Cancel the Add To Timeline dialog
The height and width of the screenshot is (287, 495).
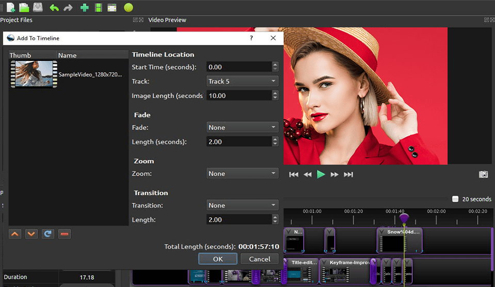(x=259, y=259)
